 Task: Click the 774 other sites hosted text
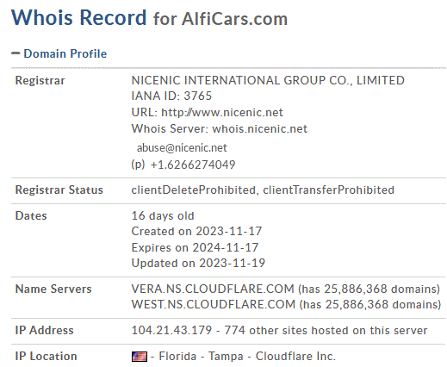point(326,330)
